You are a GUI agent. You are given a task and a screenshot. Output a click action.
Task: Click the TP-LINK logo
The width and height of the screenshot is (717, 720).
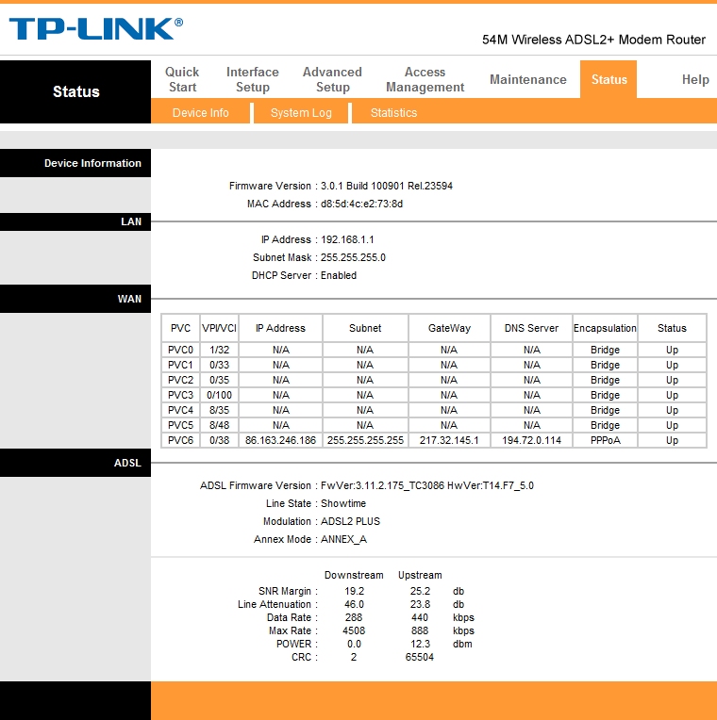tap(95, 29)
